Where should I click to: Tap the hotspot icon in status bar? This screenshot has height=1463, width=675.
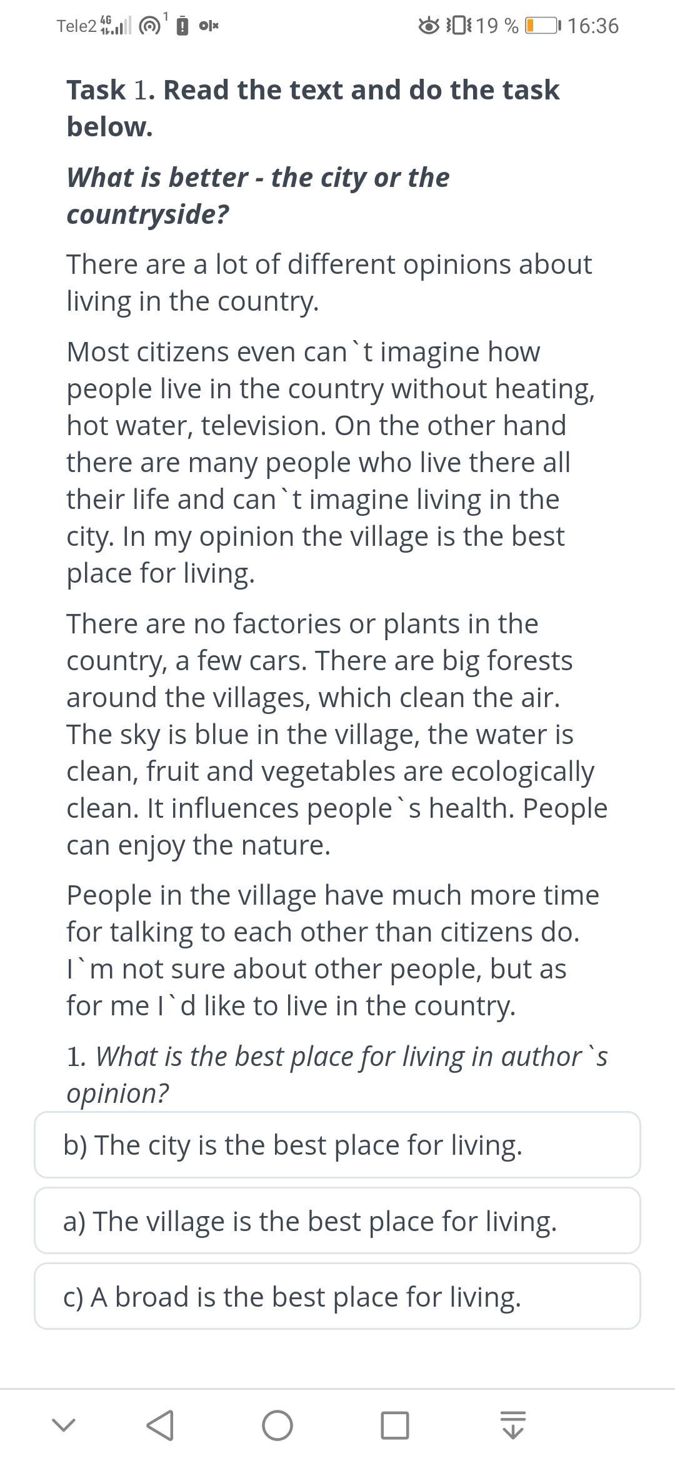pyautogui.click(x=149, y=26)
